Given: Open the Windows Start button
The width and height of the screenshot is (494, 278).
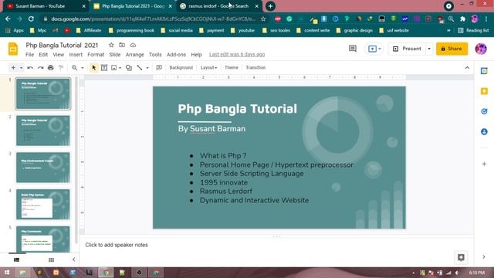Looking at the screenshot, I should point(7,273).
